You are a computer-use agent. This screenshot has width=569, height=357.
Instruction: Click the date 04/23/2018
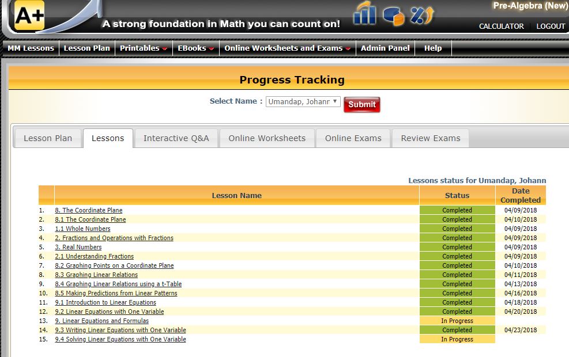point(521,330)
